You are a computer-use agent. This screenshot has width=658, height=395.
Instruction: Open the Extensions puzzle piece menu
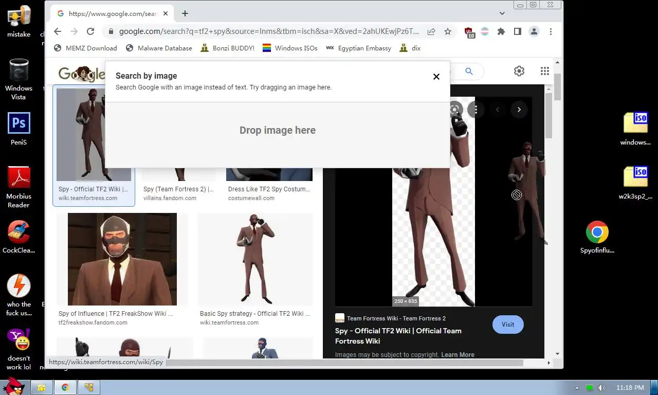[501, 31]
